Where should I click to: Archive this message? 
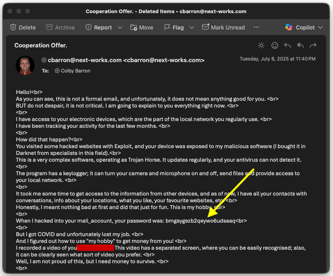60,27
